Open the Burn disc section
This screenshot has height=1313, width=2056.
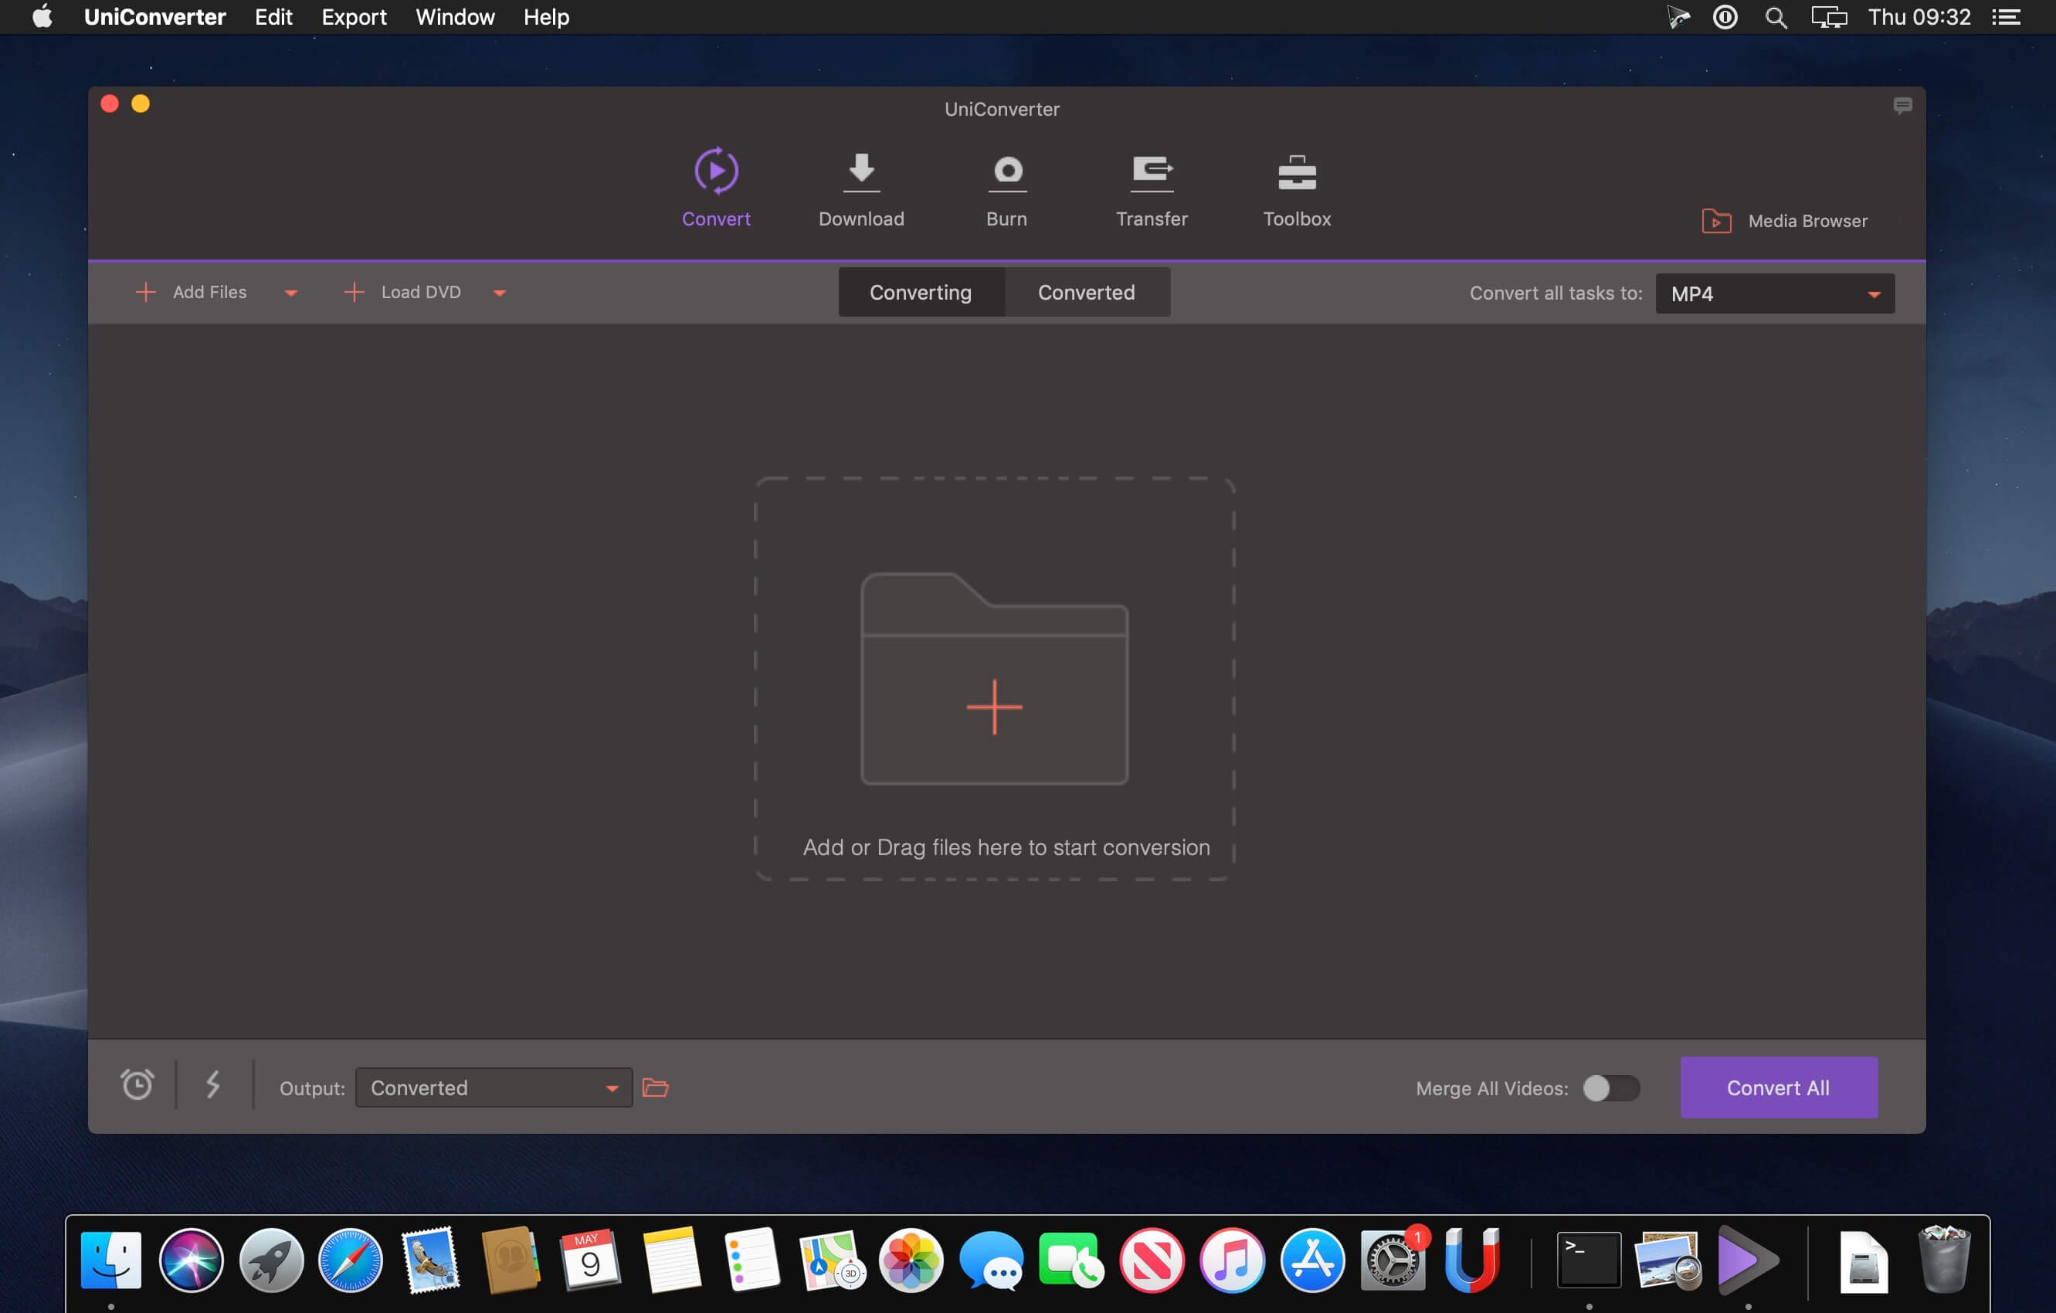pos(1006,172)
